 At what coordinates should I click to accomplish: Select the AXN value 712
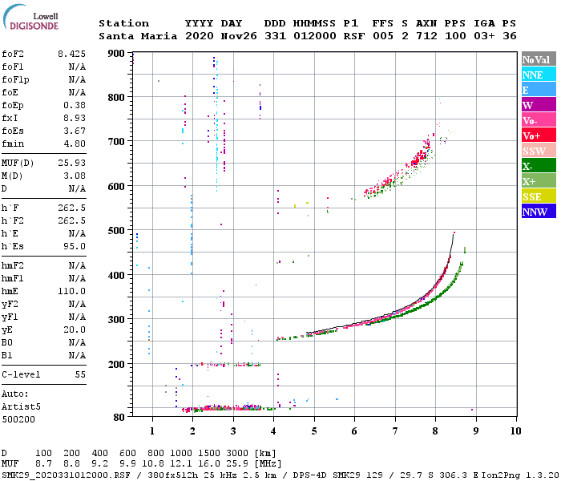coord(426,36)
